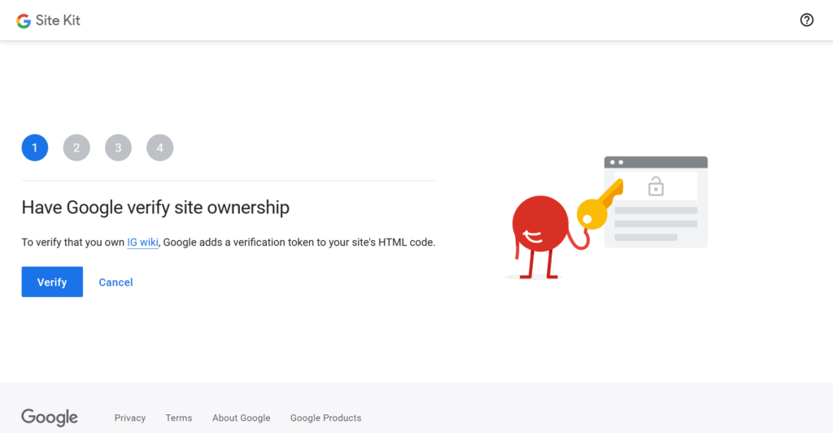Click the padlock icon in illustration
This screenshot has height=433, width=833.
(656, 186)
